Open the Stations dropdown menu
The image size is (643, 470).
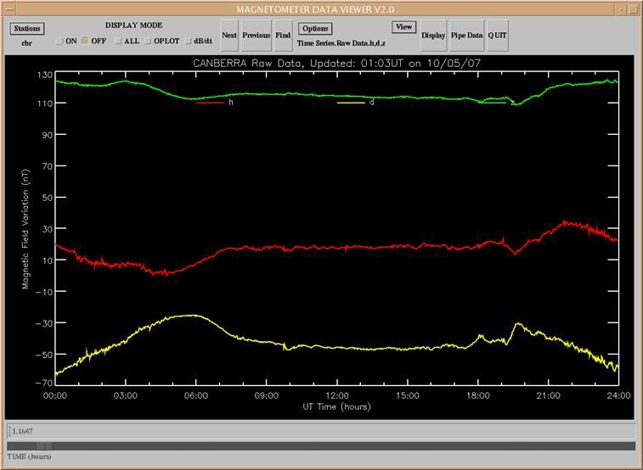pos(27,28)
